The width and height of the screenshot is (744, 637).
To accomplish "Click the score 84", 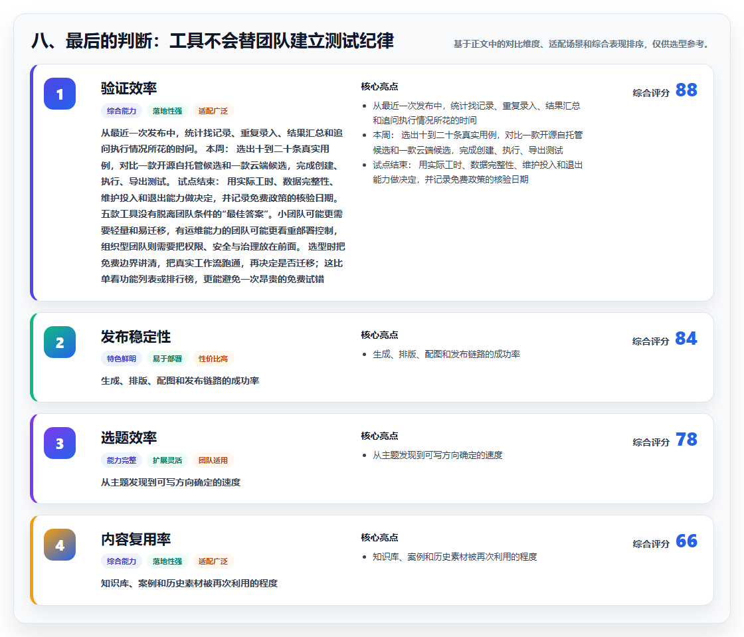I will (x=686, y=339).
